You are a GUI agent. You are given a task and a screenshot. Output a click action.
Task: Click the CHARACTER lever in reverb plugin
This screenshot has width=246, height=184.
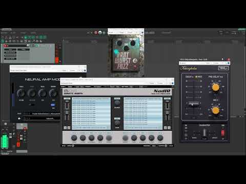(x=204, y=133)
